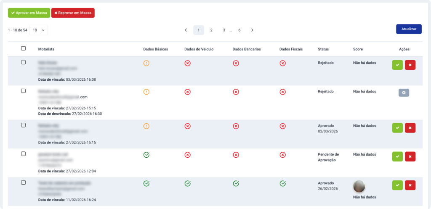Viewport: 431px width, 209px height.
Task: Click the Reprovar em Massa button
Action: [x=73, y=13]
